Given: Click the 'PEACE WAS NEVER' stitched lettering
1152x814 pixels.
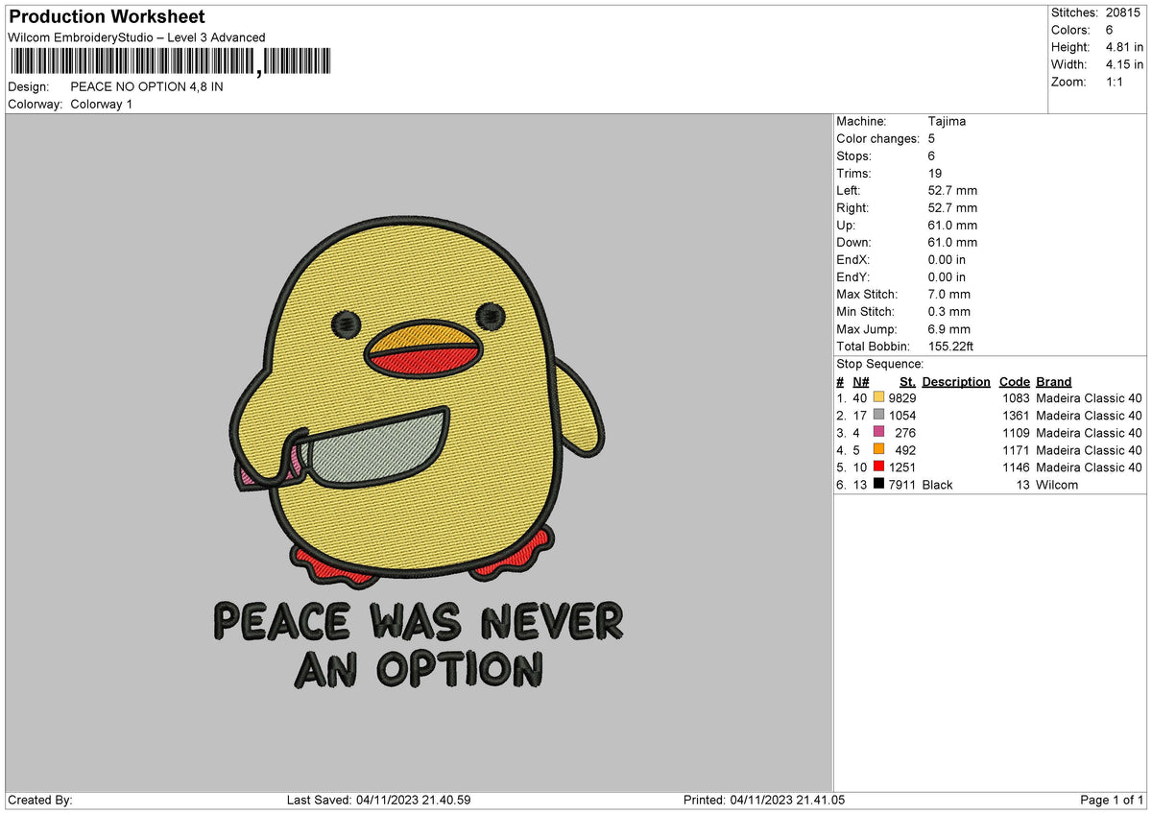Looking at the screenshot, I should (x=418, y=621).
